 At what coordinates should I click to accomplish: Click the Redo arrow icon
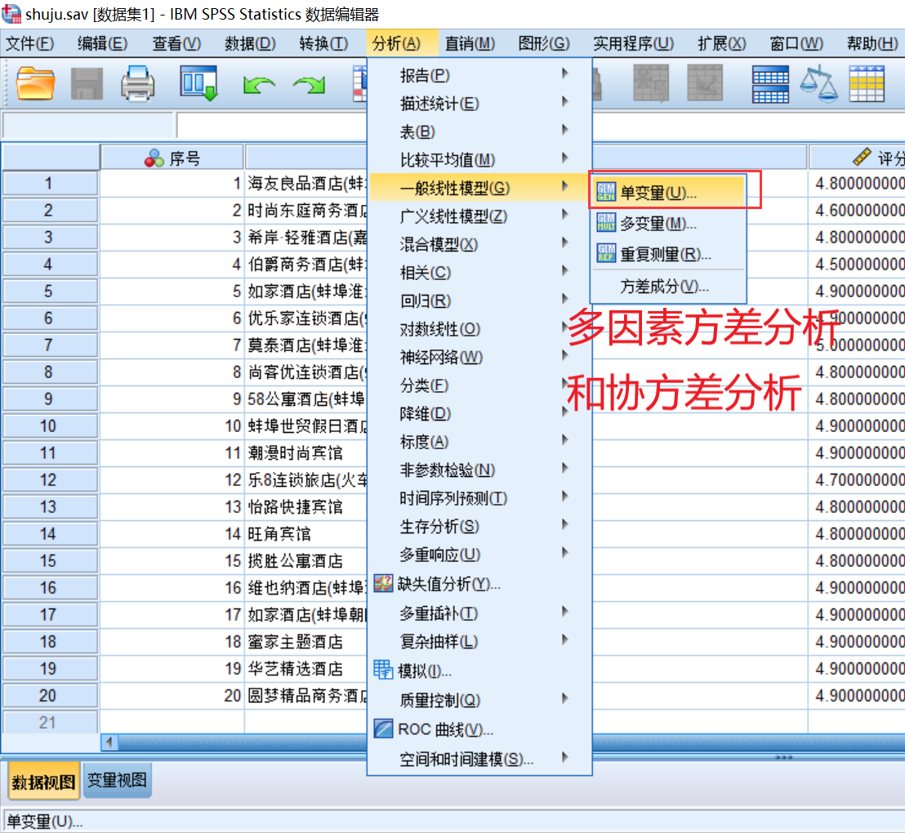point(310,86)
